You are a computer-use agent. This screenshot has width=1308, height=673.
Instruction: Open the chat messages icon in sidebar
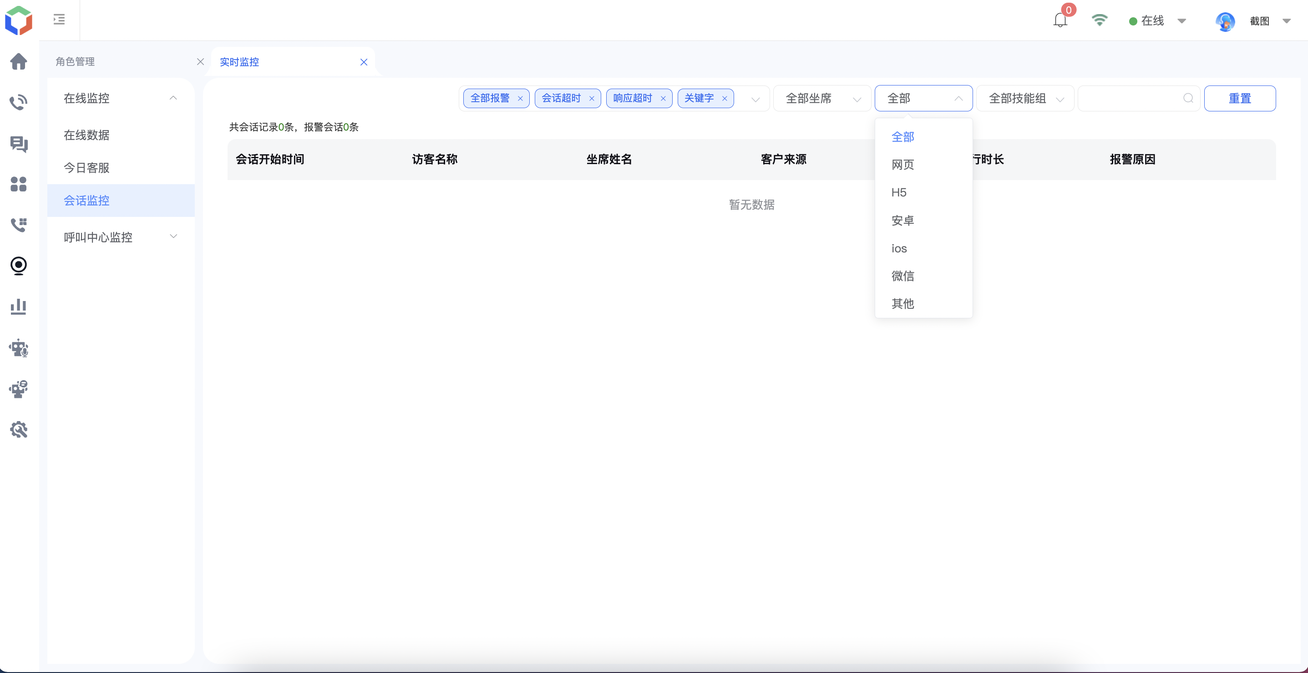point(19,144)
